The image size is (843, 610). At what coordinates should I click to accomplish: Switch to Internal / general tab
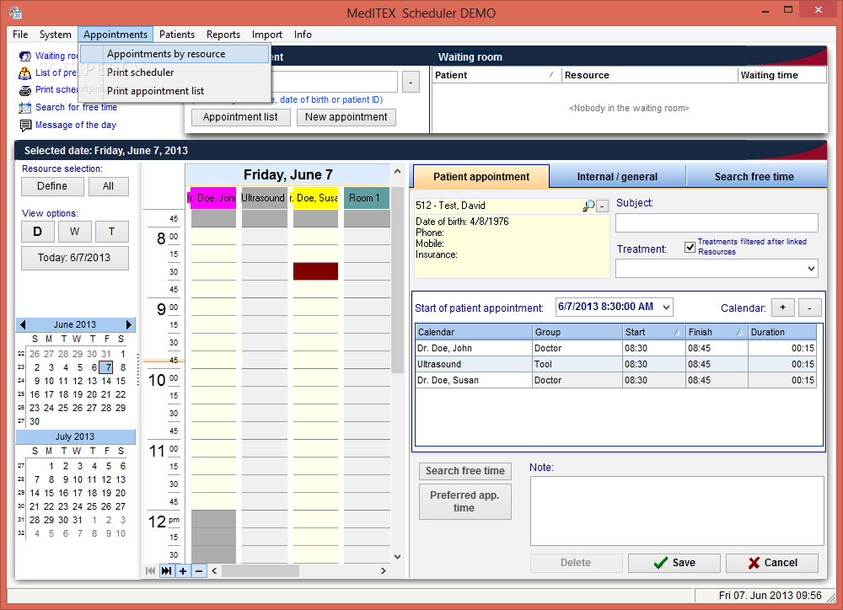coord(617,177)
